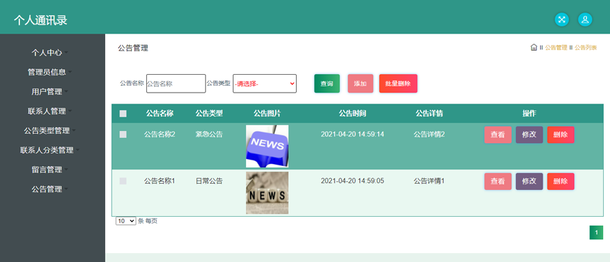
Task: Click the 查询 search button
Action: [x=327, y=84]
